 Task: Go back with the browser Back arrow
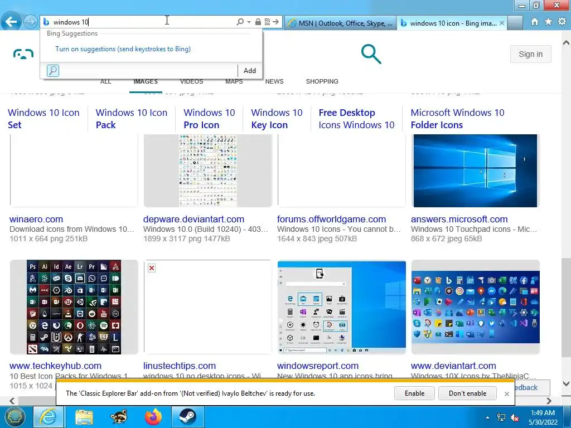point(11,22)
